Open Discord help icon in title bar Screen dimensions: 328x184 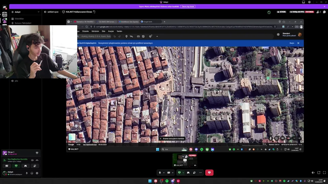309,2
